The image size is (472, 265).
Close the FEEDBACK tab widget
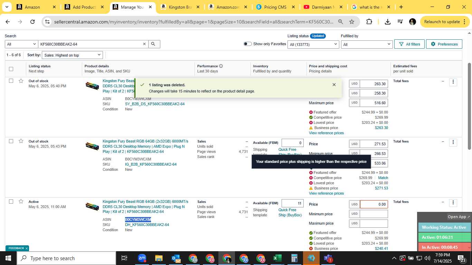click(x=26, y=248)
